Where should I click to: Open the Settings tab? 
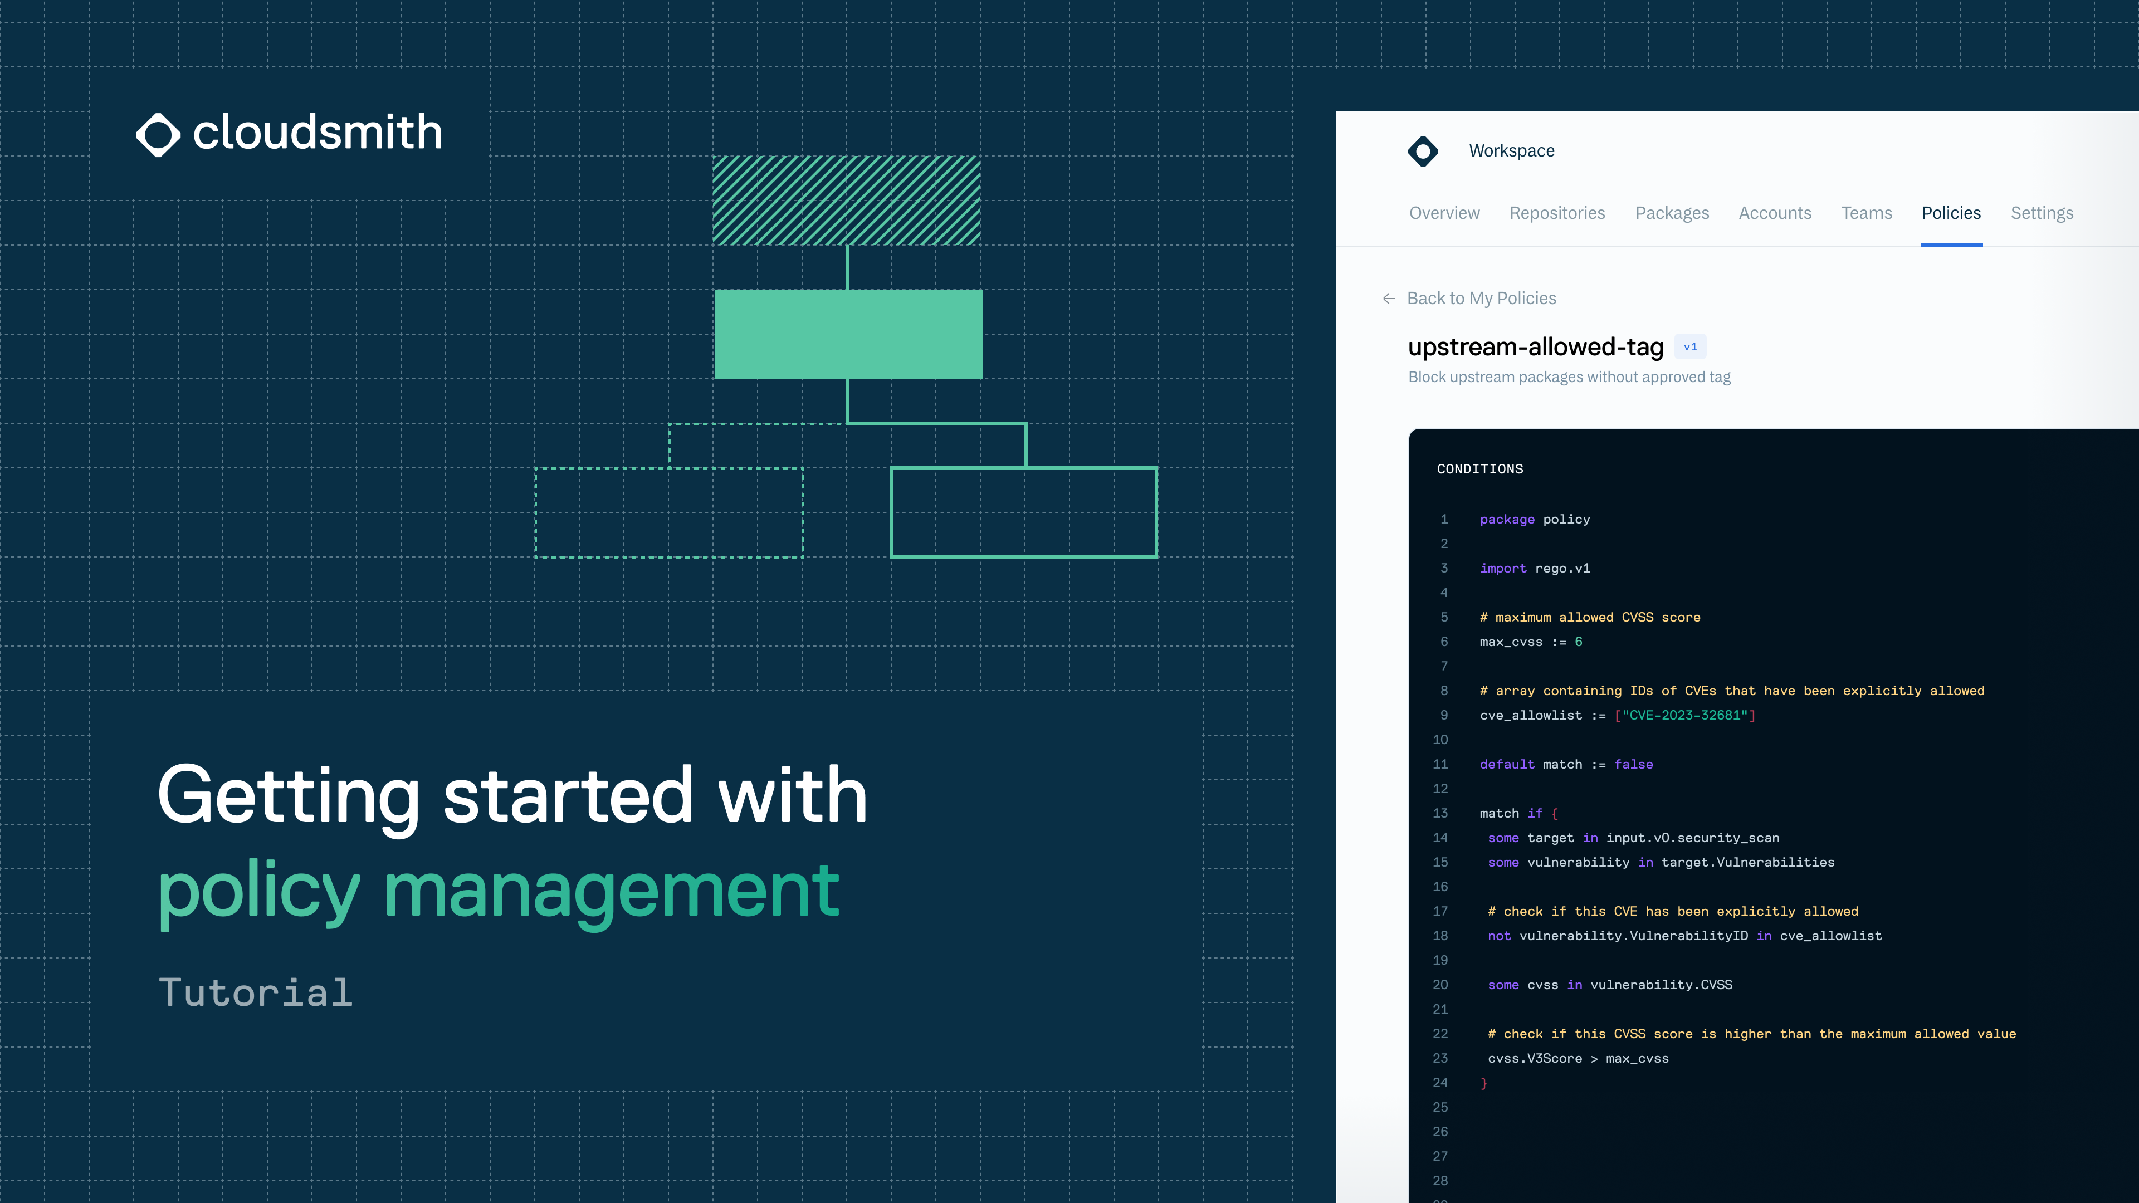2041,213
